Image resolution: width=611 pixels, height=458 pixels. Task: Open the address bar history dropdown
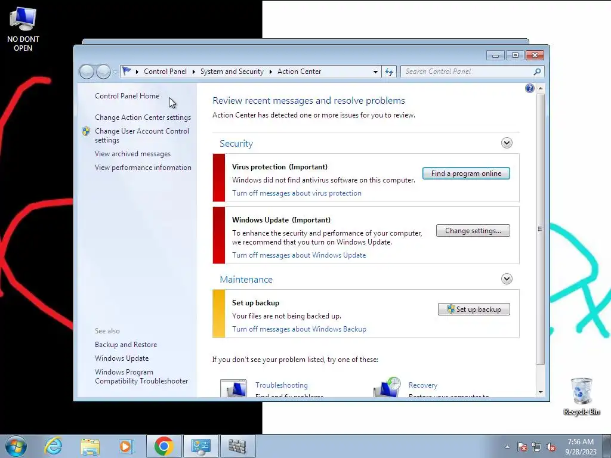point(375,72)
